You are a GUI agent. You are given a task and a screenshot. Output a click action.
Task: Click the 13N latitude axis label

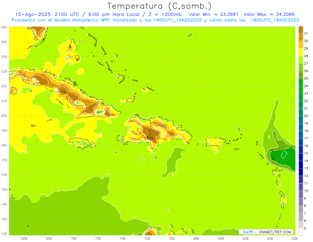click(x=4, y=219)
